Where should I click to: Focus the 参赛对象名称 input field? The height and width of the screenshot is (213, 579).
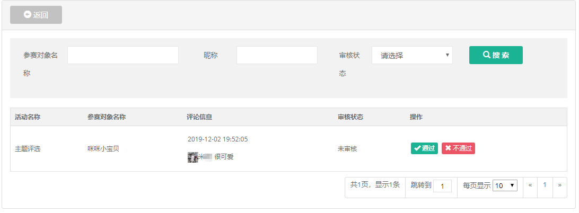tap(123, 55)
